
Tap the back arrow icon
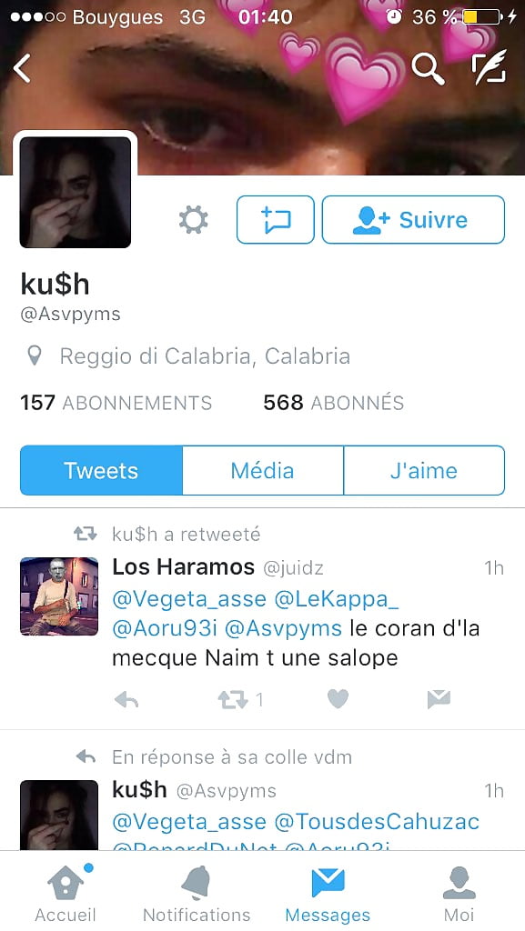[x=22, y=68]
